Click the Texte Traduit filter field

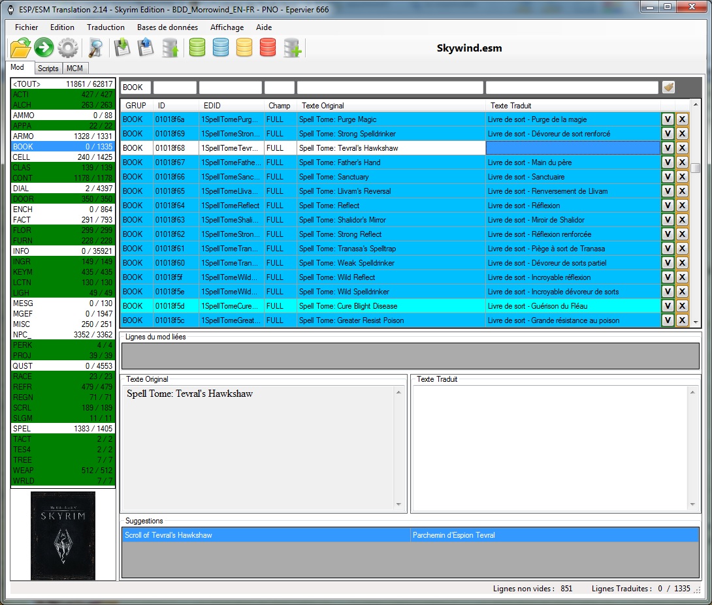click(x=572, y=87)
